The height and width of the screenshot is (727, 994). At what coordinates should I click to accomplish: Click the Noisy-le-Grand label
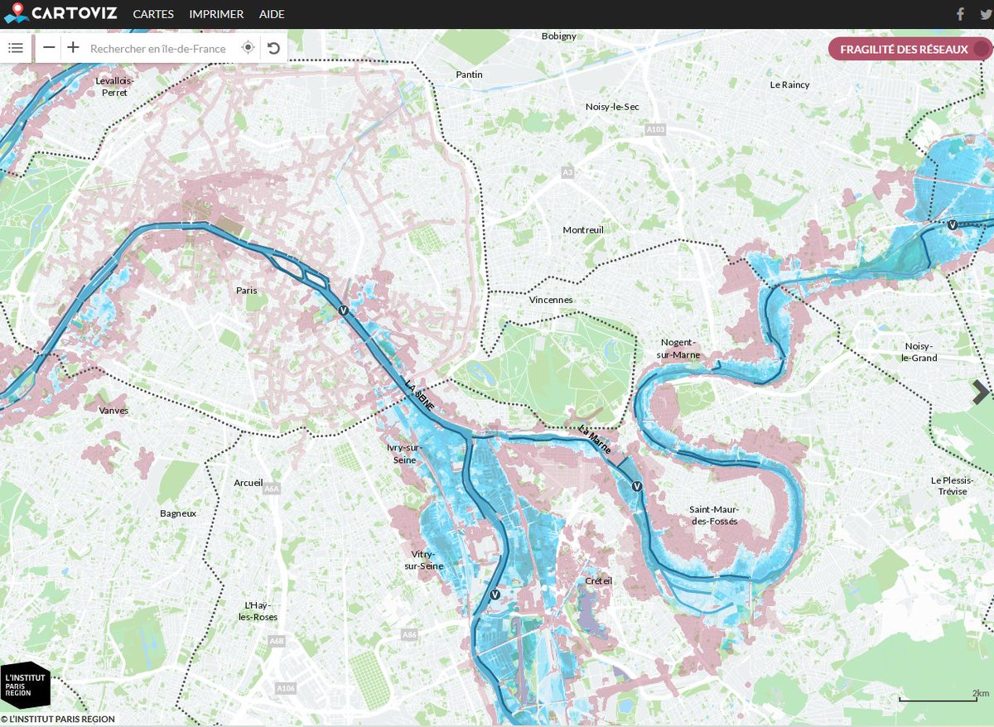[x=919, y=352]
